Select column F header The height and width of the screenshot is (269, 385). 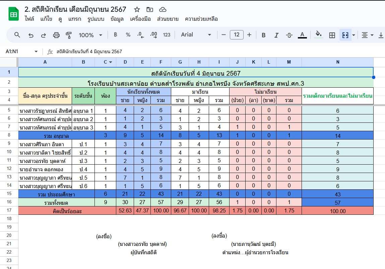161,62
